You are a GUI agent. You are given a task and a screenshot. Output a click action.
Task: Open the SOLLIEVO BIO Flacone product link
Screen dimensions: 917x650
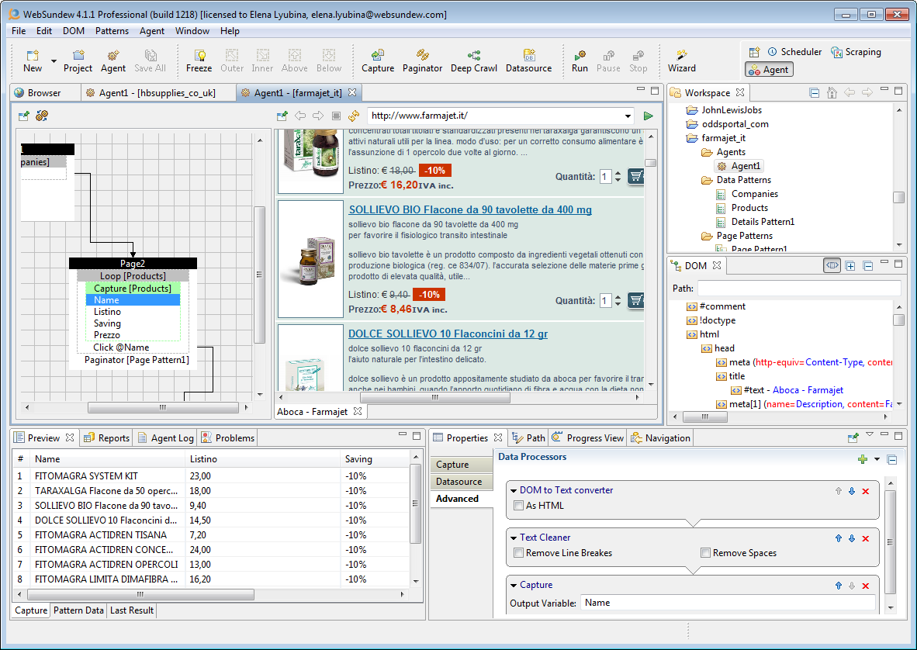point(470,210)
